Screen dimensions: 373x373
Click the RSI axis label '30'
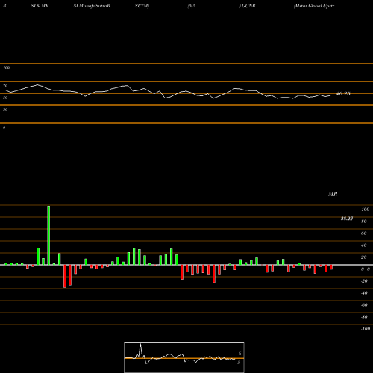(x=5, y=110)
